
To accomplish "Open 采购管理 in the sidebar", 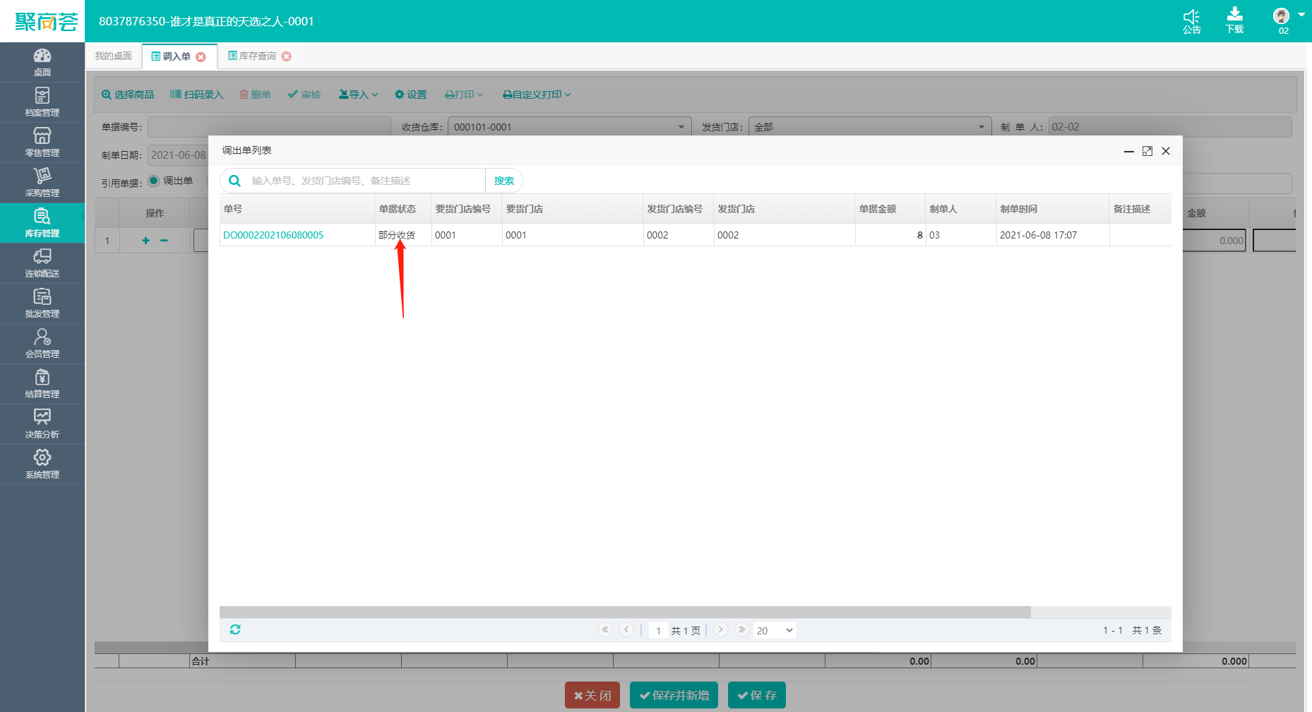I will pyautogui.click(x=42, y=183).
